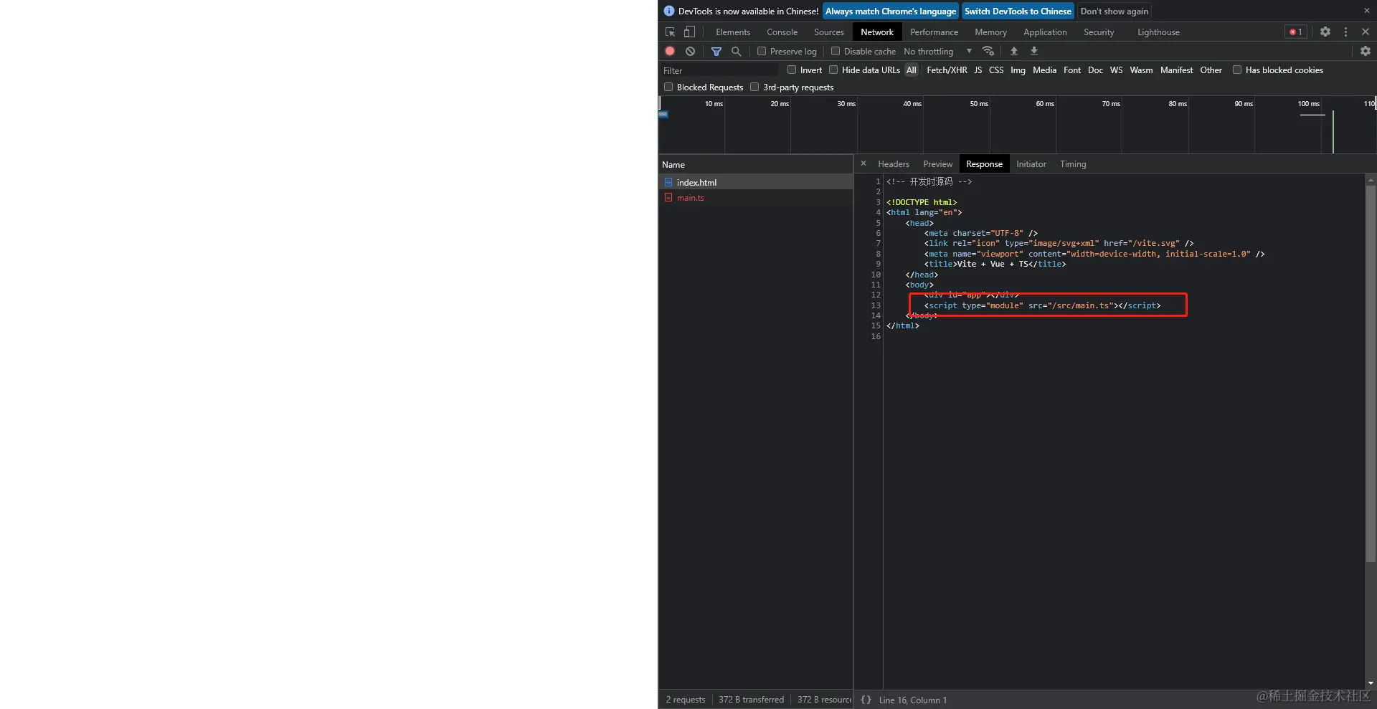Close the request details pane
This screenshot has width=1377, height=709.
coord(863,164)
